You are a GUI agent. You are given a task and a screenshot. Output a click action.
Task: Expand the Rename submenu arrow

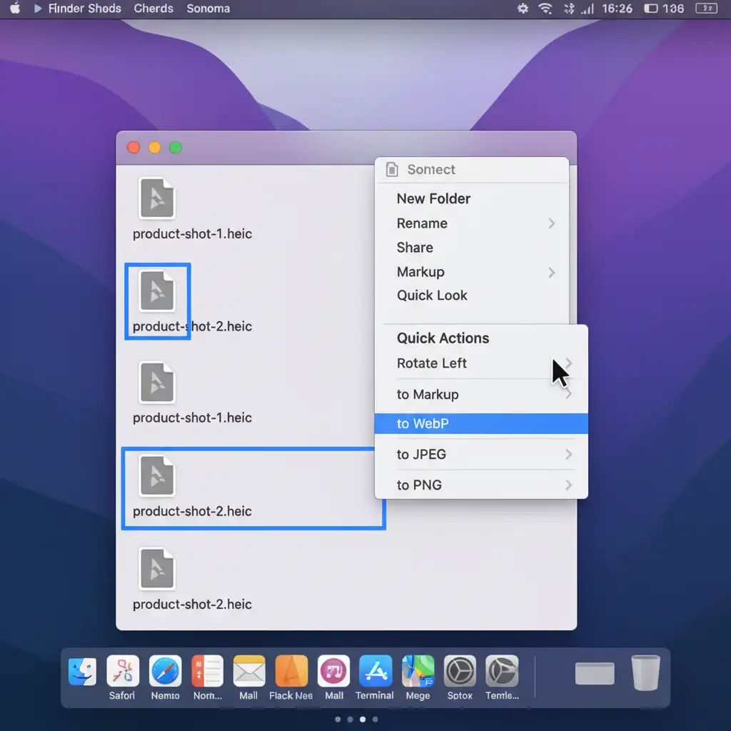[551, 223]
